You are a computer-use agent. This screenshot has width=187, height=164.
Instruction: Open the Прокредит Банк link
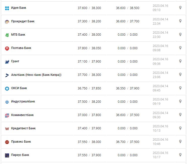(23, 21)
